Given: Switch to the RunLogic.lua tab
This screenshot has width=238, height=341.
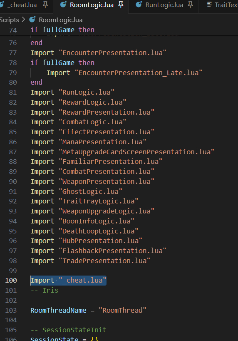Looking at the screenshot, I should point(164,5).
